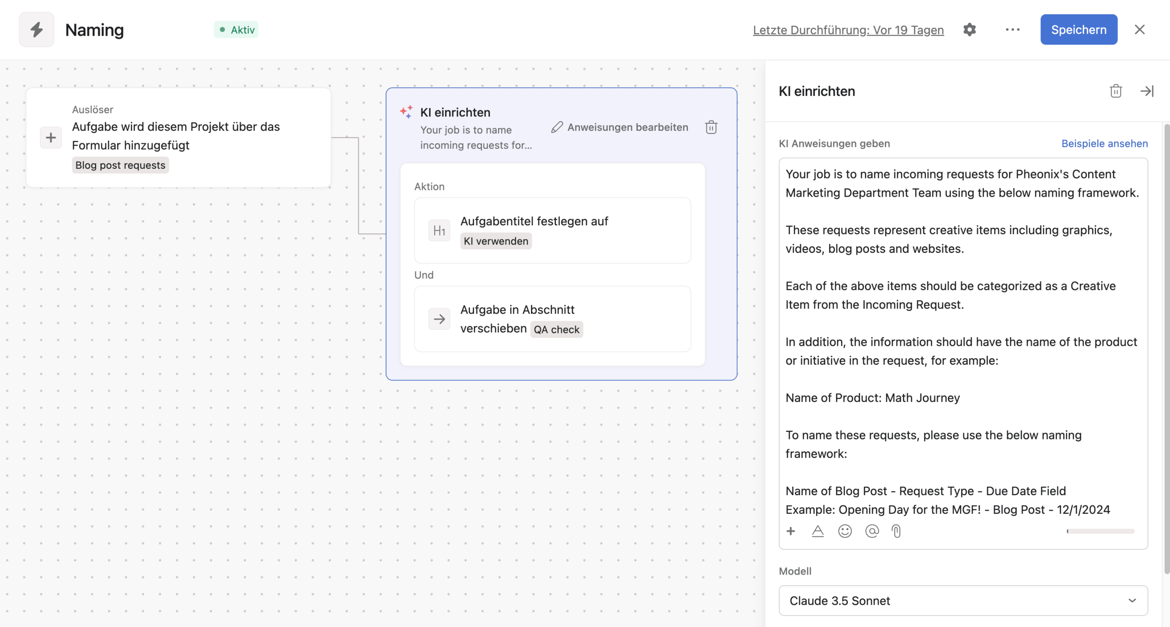Click trash icon in KI einrichten card

tap(711, 127)
